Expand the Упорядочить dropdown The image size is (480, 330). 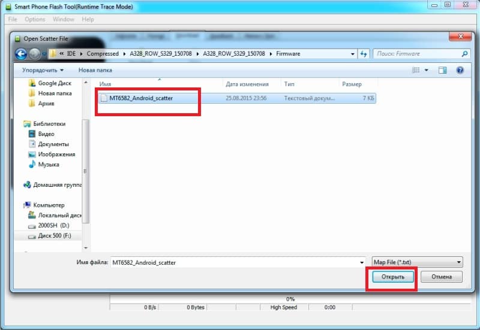pos(43,70)
